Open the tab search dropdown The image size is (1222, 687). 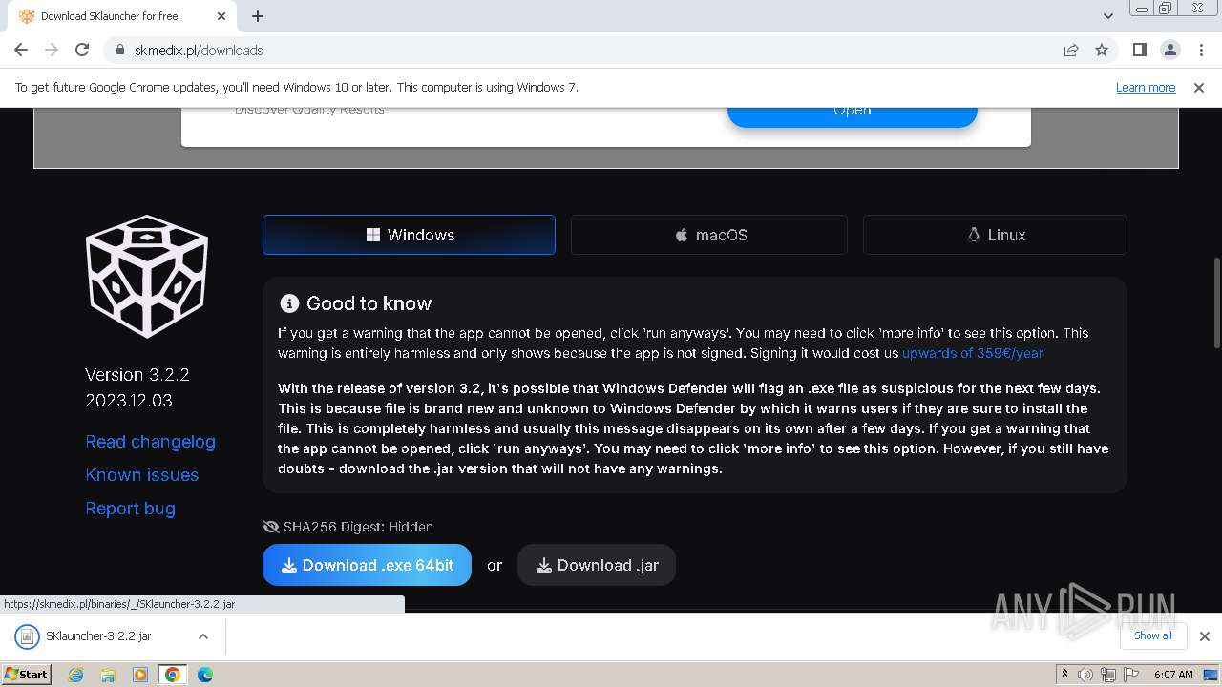coord(1108,15)
